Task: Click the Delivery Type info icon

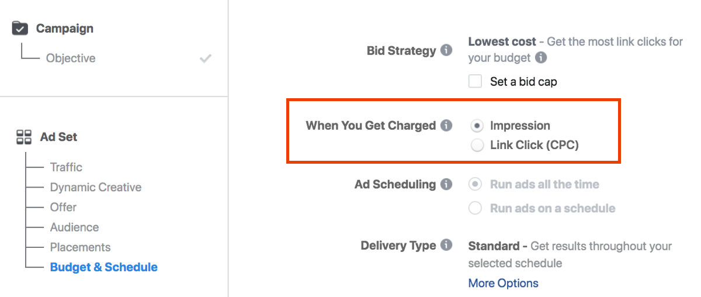Action: (x=446, y=245)
